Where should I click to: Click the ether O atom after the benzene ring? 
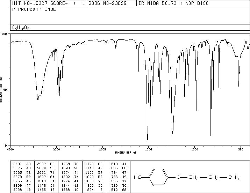pyautogui.click(x=178, y=177)
